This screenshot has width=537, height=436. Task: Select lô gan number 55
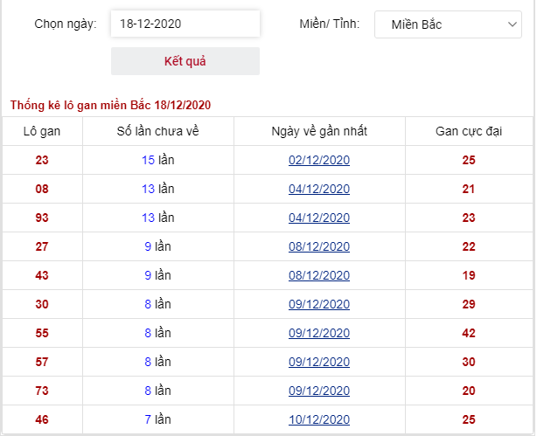click(x=42, y=333)
